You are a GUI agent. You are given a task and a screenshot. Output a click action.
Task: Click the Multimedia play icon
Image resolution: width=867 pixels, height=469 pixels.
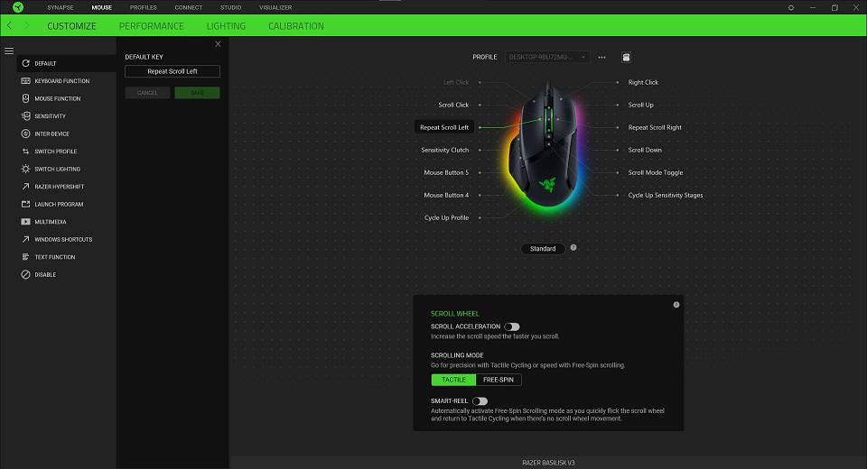25,222
